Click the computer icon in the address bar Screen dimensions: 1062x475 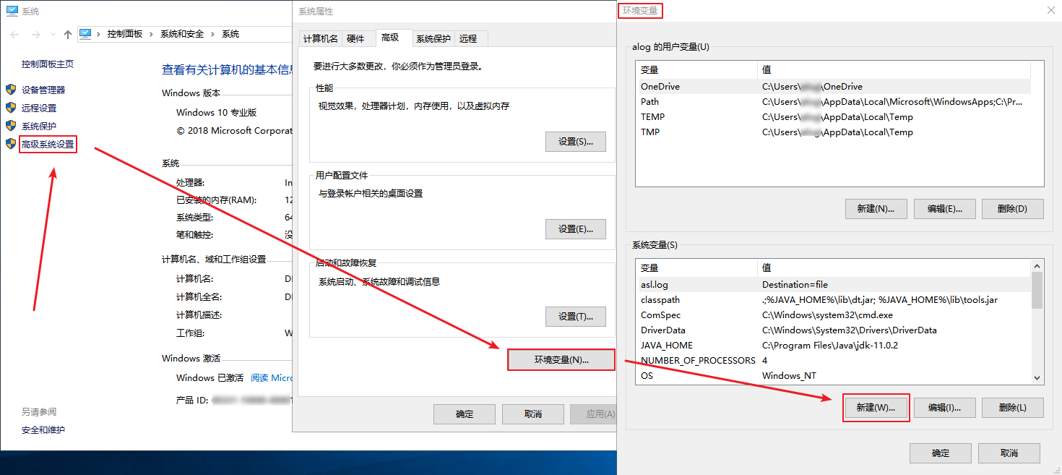pyautogui.click(x=87, y=33)
